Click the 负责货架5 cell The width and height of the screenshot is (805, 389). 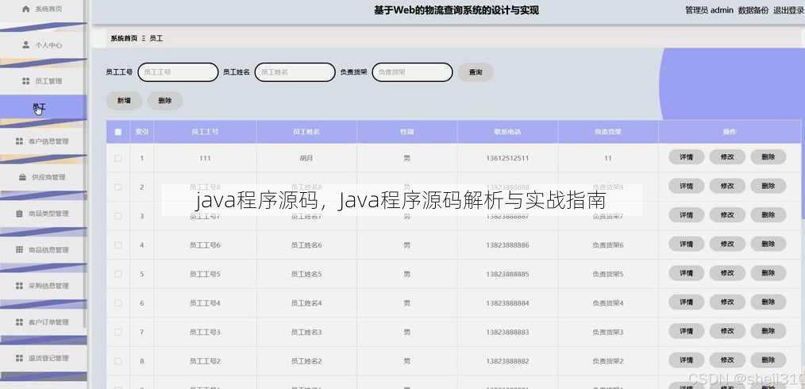(x=608, y=275)
